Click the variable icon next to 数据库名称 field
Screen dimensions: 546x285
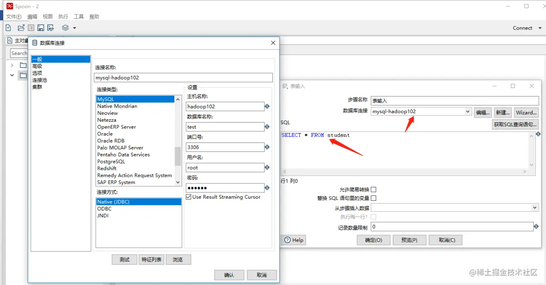(x=267, y=127)
